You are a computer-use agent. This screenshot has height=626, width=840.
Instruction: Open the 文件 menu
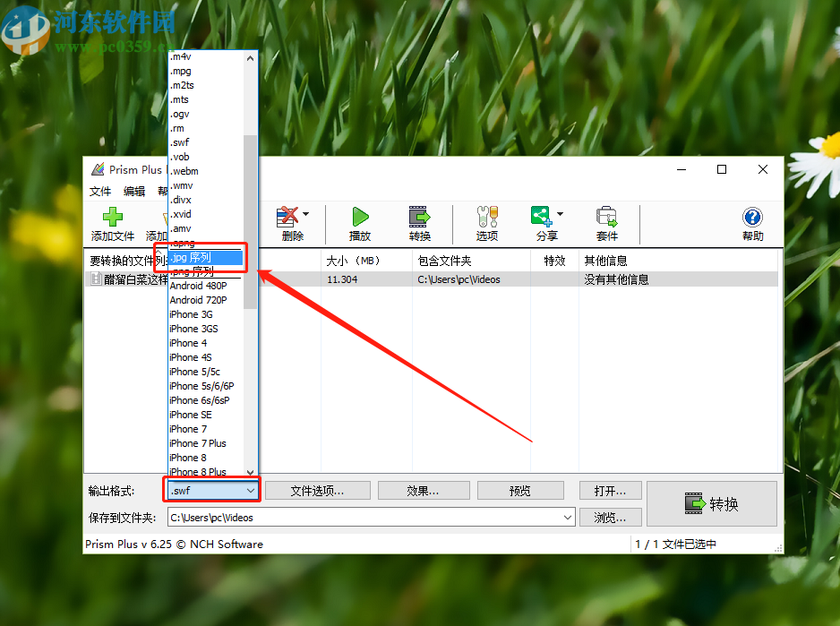tap(100, 192)
